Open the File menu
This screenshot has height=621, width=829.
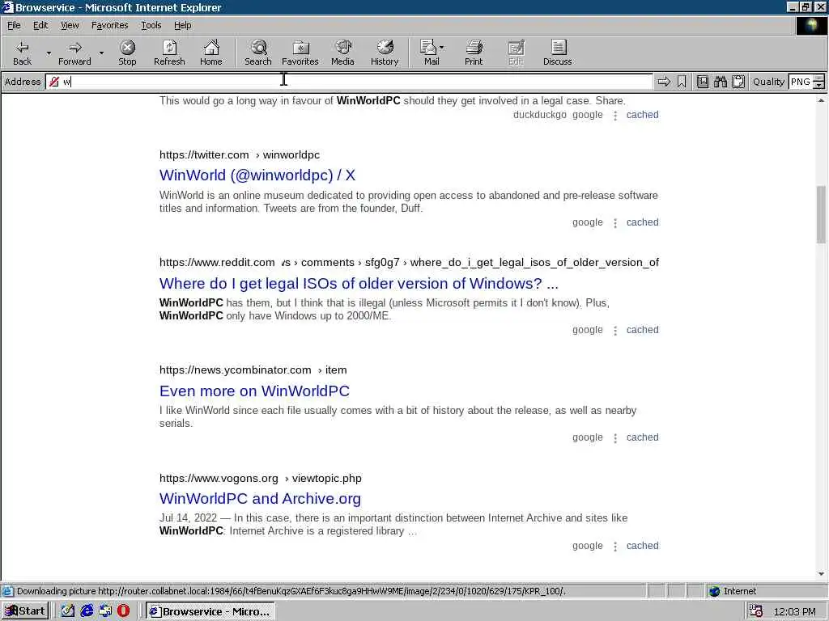14,25
